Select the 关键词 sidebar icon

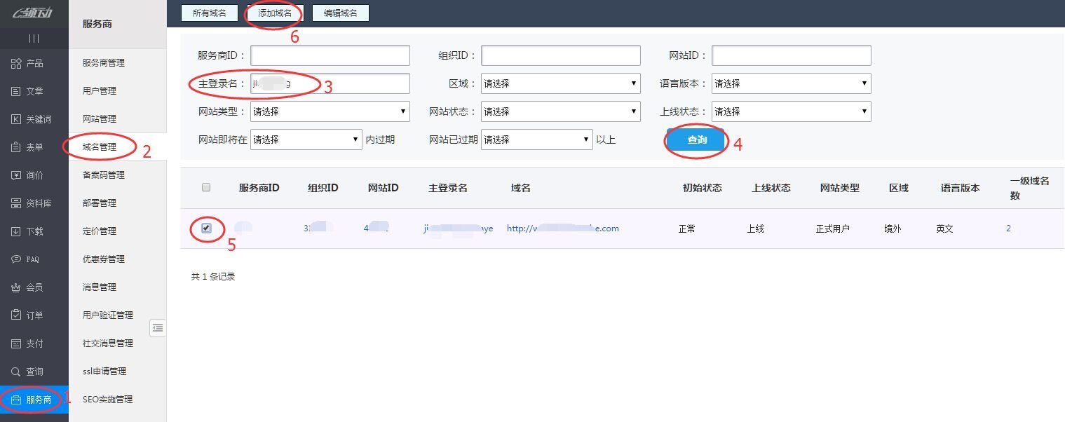pyautogui.click(x=16, y=120)
